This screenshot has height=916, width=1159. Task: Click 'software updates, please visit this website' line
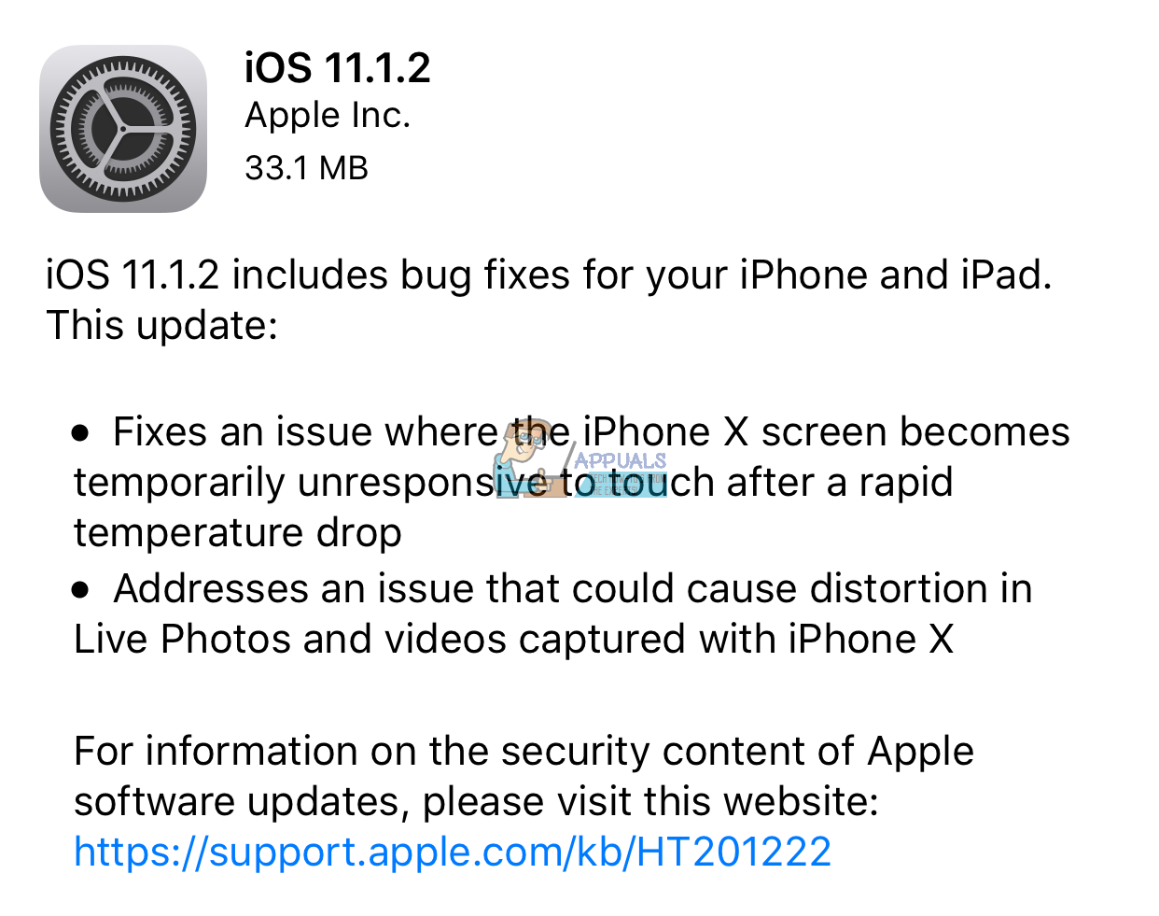click(476, 802)
